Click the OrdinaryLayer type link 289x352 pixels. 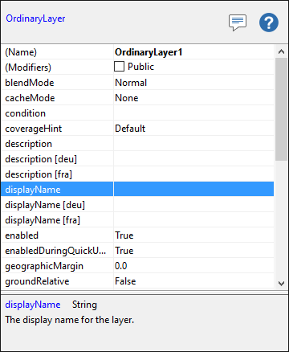tap(35, 18)
